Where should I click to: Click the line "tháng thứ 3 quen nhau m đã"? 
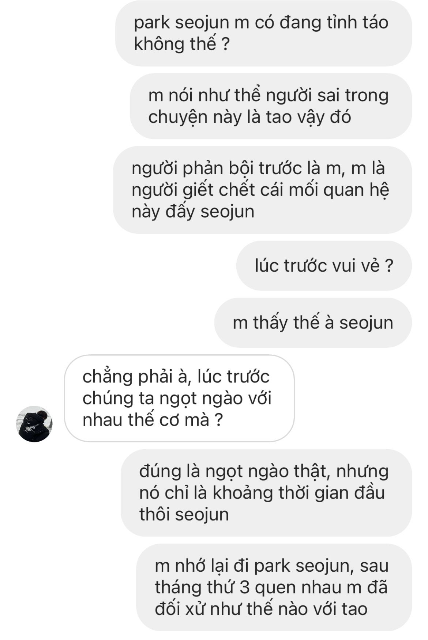[x=271, y=587]
